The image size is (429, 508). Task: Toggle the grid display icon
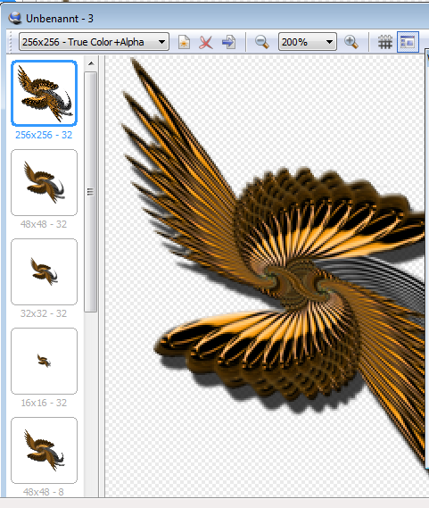[x=385, y=42]
